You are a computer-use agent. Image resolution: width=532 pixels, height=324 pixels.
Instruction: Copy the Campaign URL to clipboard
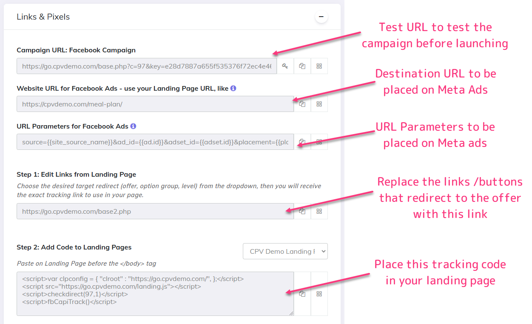click(x=302, y=66)
